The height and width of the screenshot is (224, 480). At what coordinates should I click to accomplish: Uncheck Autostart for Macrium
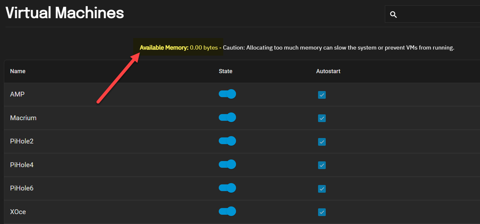322,118
